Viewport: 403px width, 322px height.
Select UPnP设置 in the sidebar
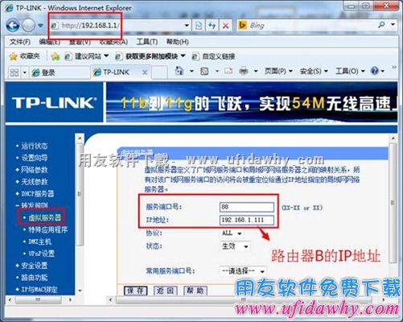point(41,254)
